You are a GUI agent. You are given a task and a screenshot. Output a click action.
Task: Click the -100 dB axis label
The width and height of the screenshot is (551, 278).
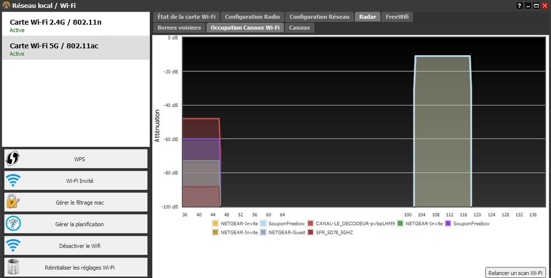pos(170,207)
